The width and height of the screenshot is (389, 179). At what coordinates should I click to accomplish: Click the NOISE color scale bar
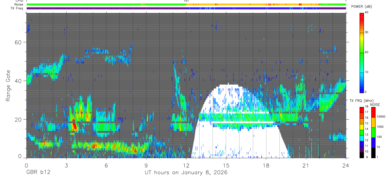pyautogui.click(x=373, y=132)
